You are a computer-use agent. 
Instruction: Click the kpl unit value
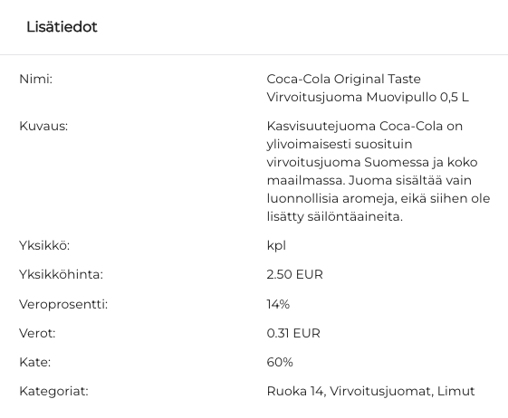(x=276, y=246)
